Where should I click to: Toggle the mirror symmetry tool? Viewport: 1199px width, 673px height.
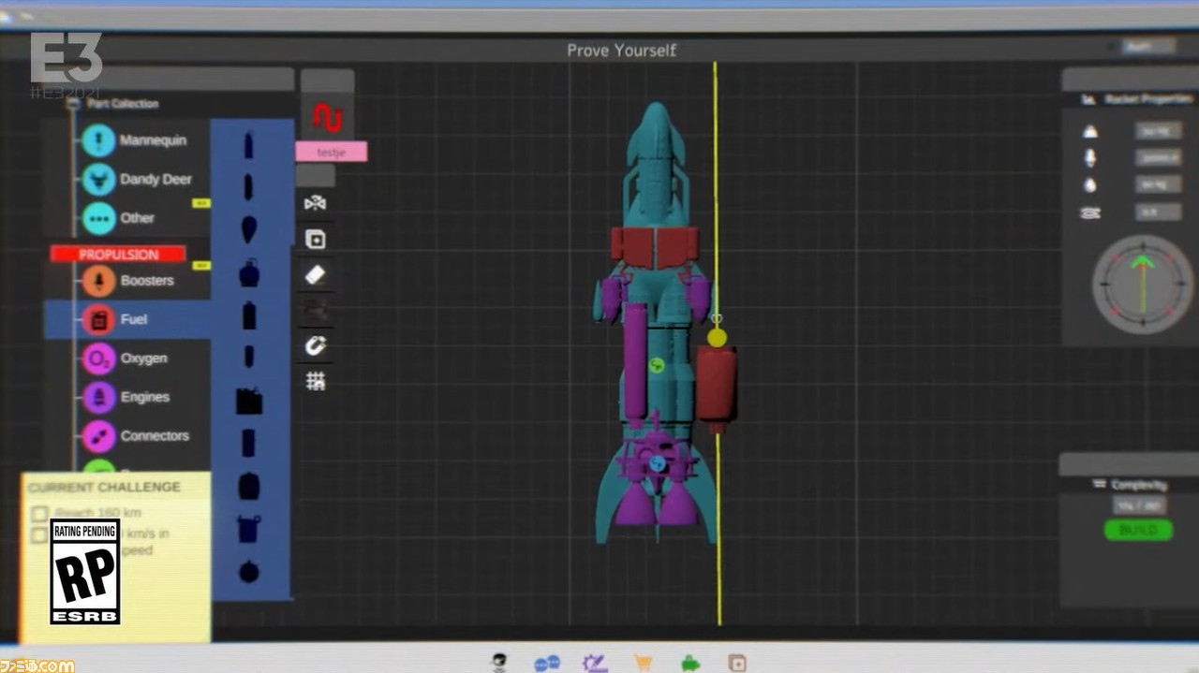(x=316, y=203)
